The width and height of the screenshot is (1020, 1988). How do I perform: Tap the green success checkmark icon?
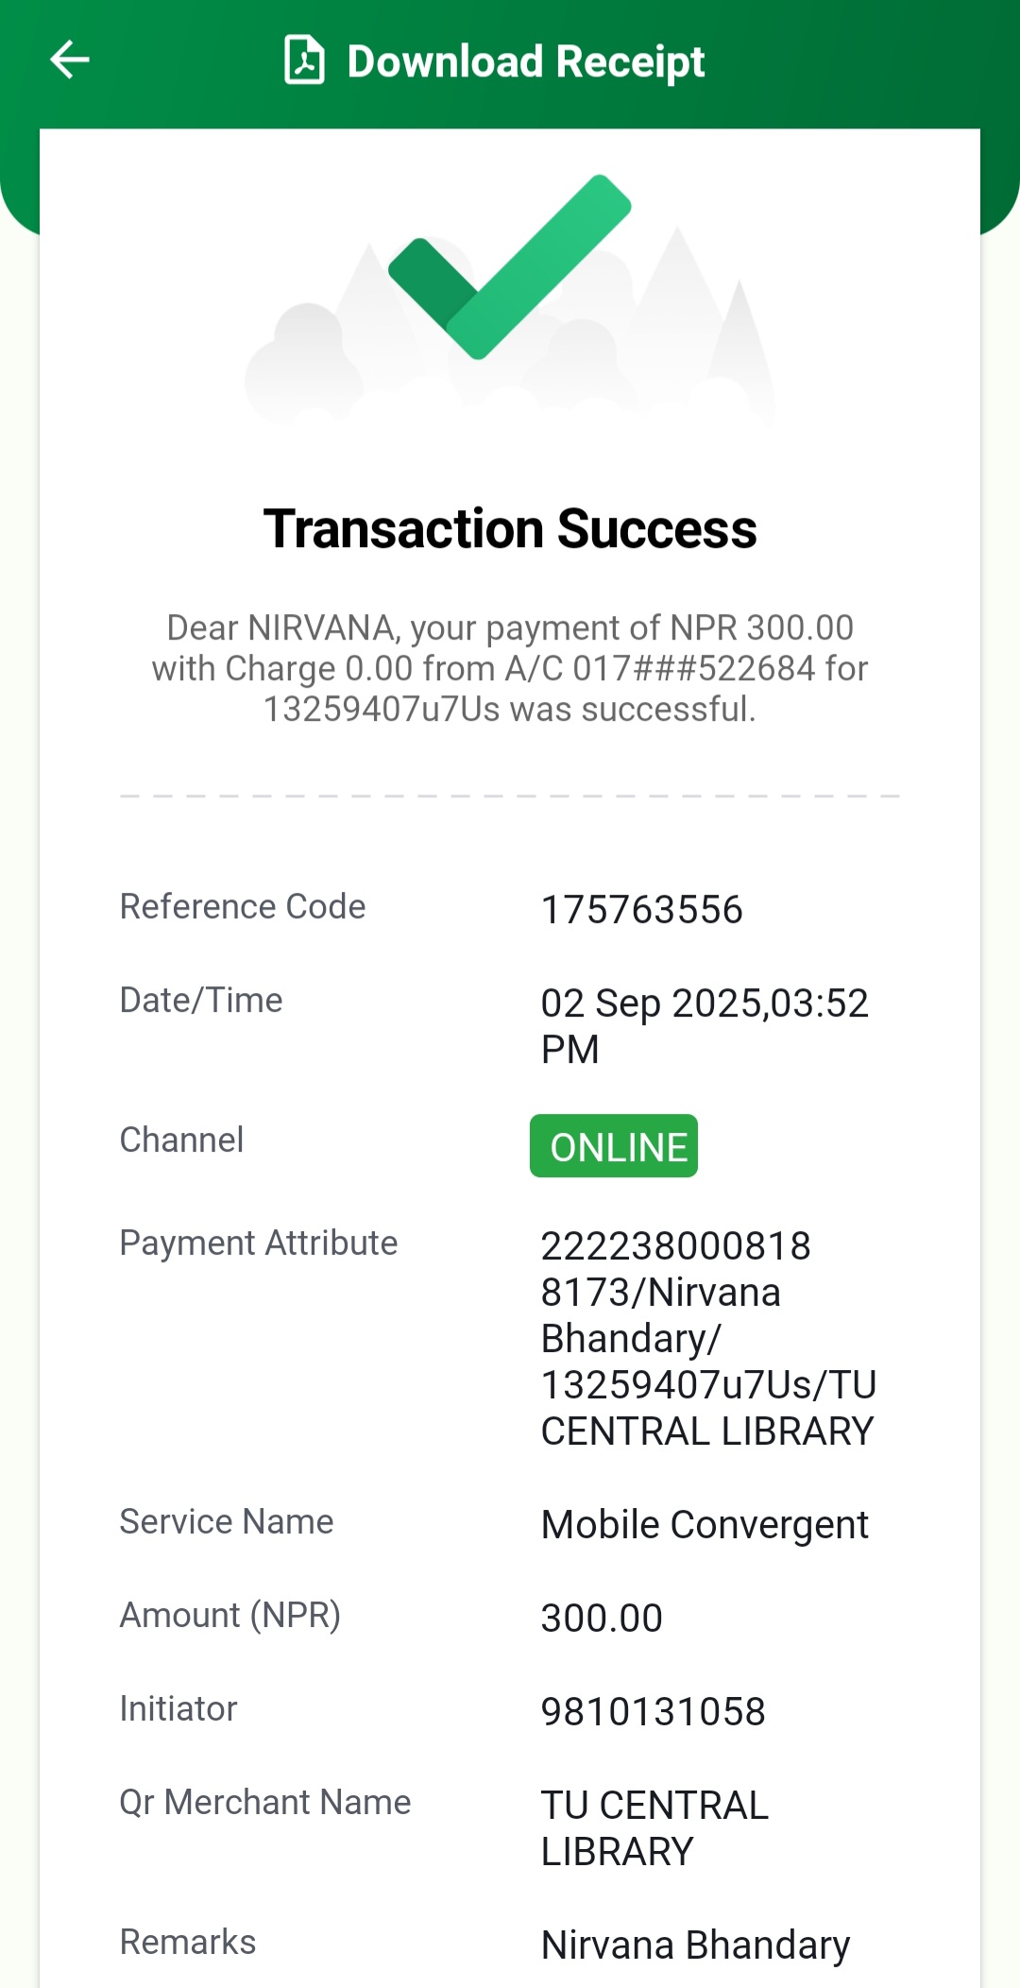(510, 266)
